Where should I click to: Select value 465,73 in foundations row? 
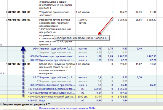[123, 12]
